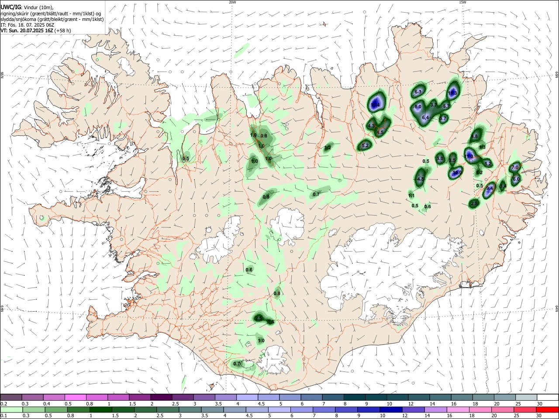This screenshot has height=419, width=559.
Task: Click the dark green 1 rain scale swatch
Action: click(100, 409)
